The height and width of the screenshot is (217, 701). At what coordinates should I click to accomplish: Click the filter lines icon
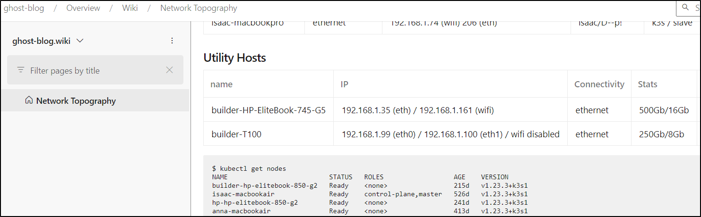(20, 70)
